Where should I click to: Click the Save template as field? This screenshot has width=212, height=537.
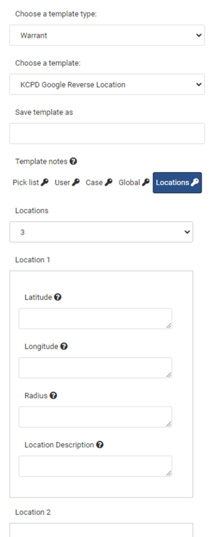[107, 133]
